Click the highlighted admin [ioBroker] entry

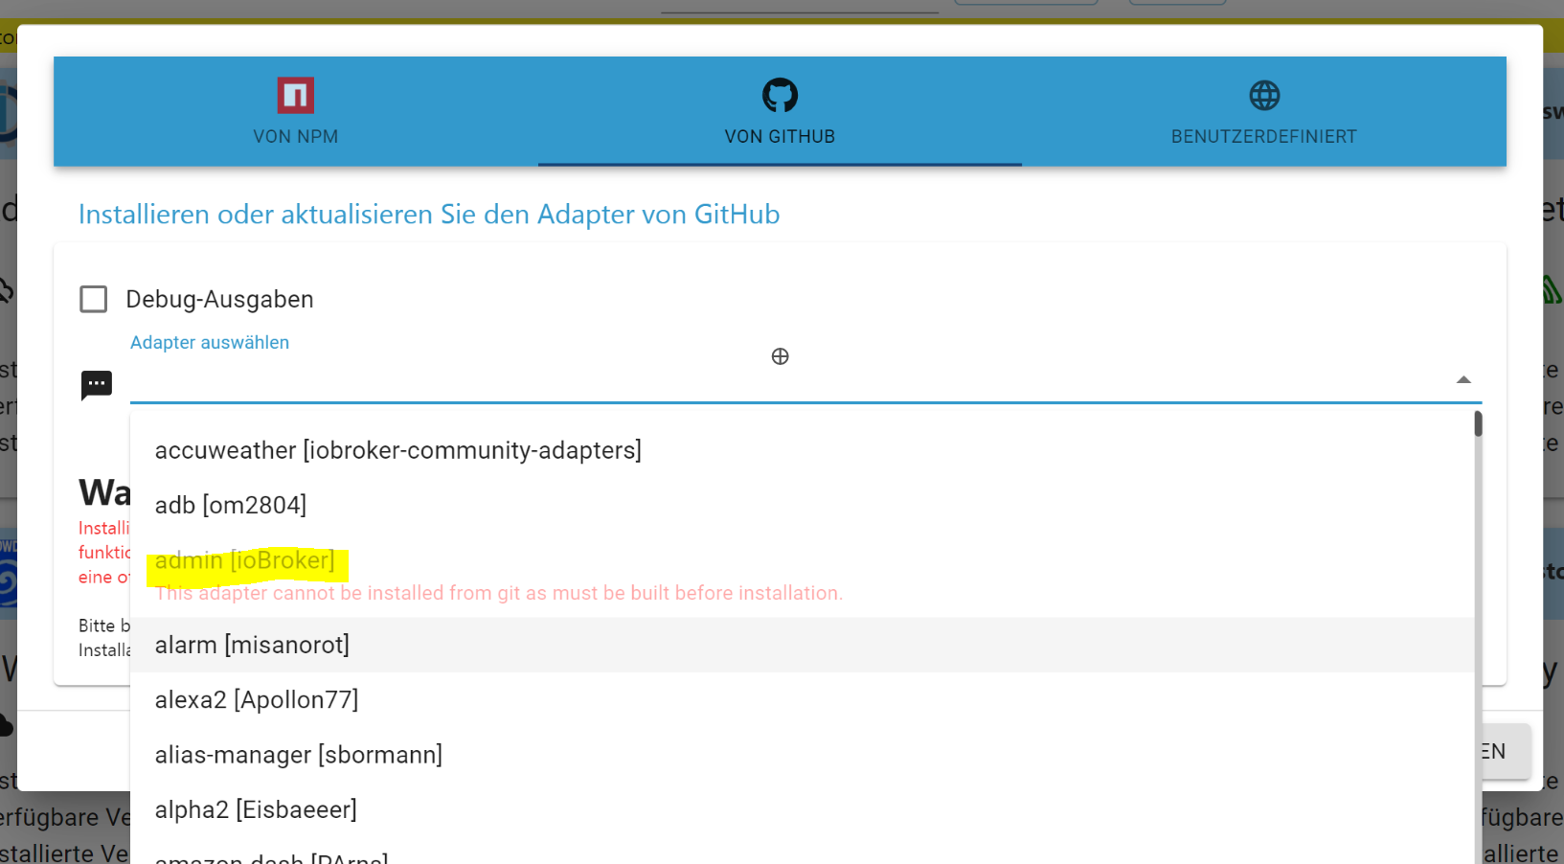(x=246, y=561)
